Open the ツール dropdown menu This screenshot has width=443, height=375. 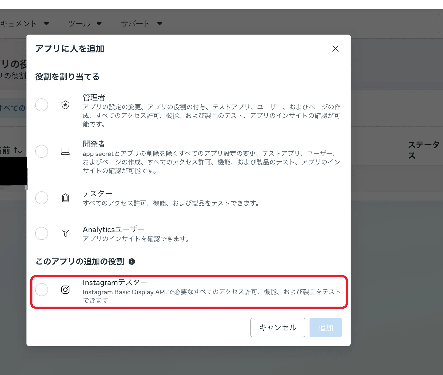[85, 24]
